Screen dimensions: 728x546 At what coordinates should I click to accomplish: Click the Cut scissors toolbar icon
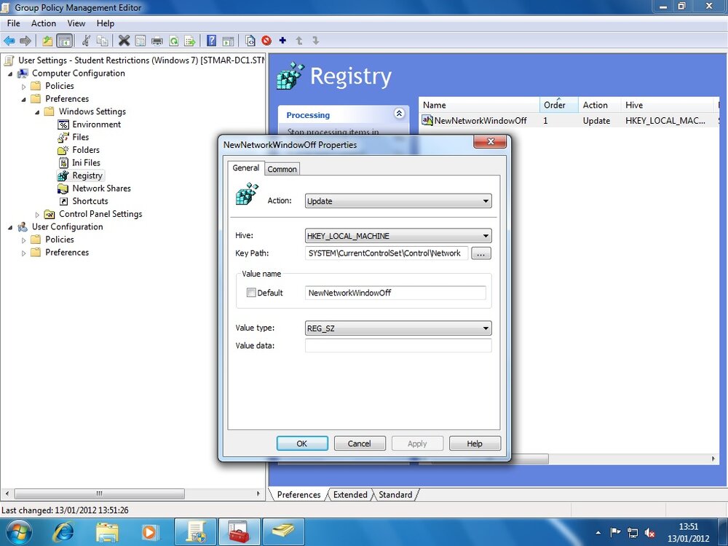(x=86, y=41)
